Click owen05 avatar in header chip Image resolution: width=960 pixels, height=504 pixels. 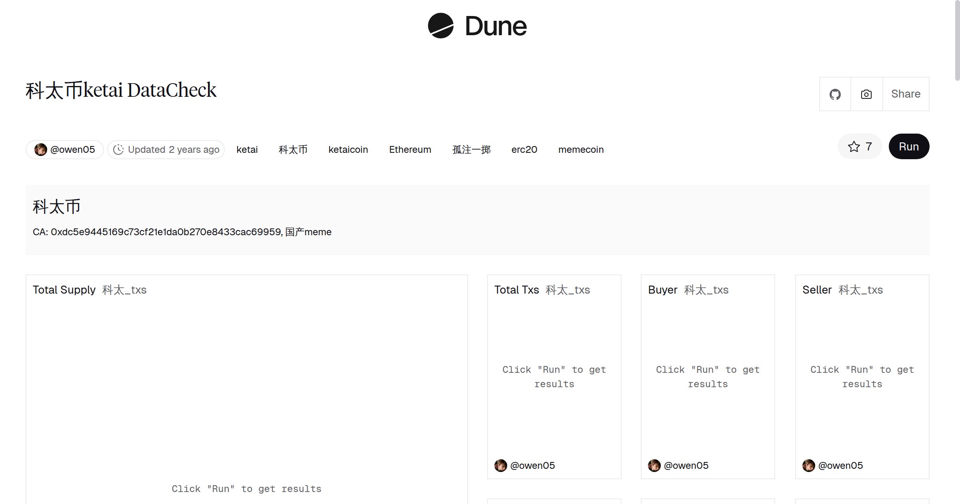click(40, 150)
